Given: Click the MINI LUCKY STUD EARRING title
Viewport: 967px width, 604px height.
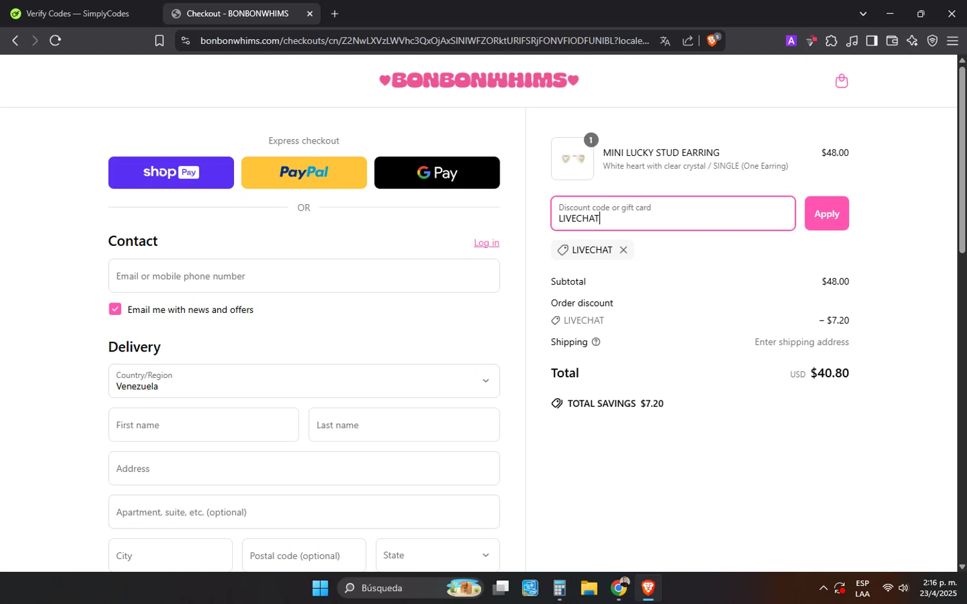Looking at the screenshot, I should tap(661, 153).
